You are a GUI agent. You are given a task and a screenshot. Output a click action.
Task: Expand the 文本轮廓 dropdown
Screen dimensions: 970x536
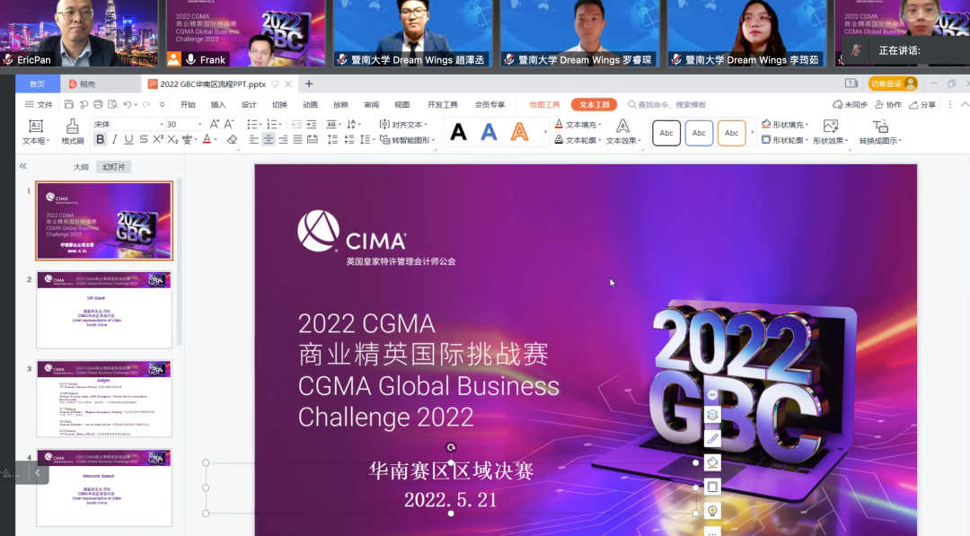tap(578, 140)
